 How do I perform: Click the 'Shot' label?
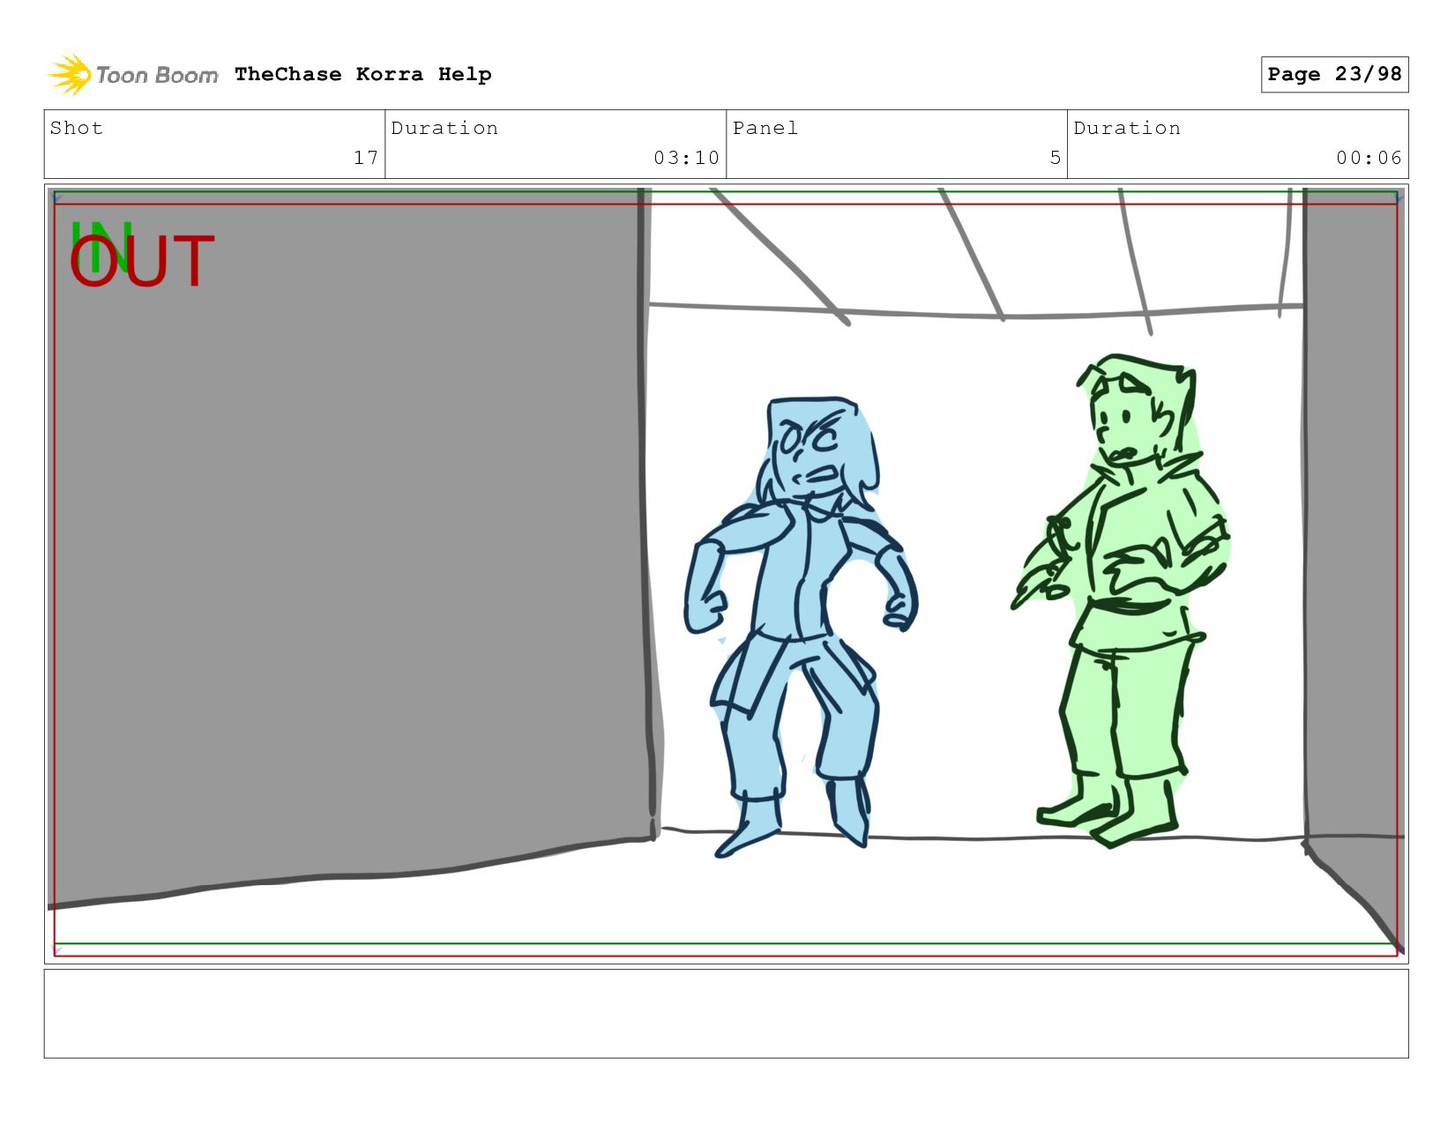(x=77, y=128)
